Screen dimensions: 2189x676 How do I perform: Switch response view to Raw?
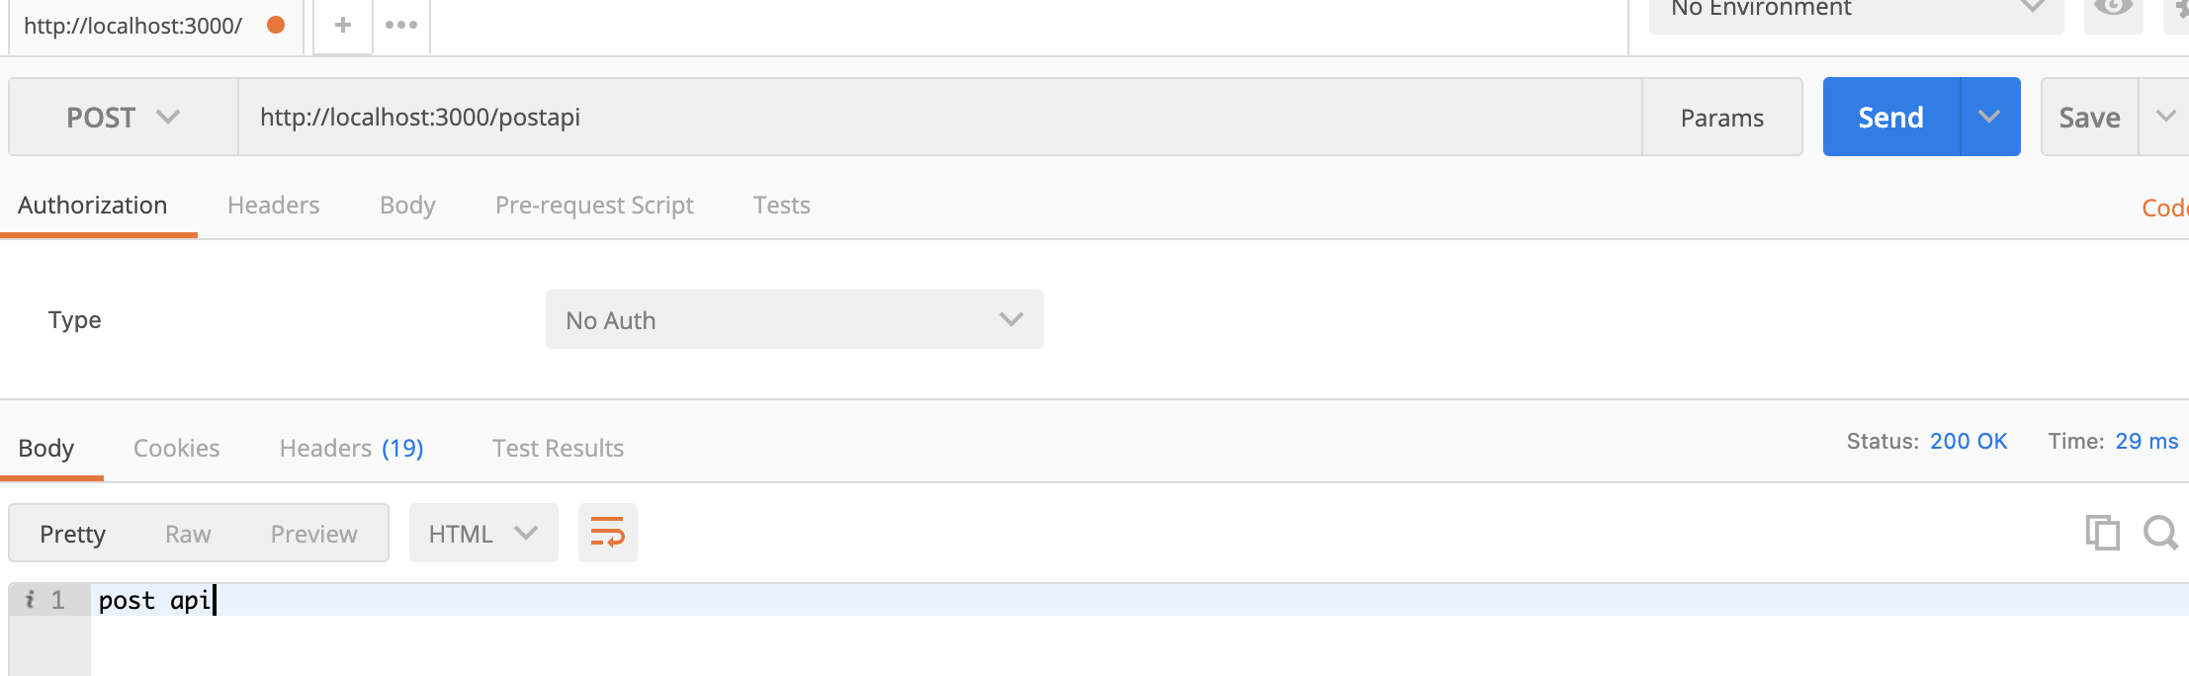click(188, 534)
